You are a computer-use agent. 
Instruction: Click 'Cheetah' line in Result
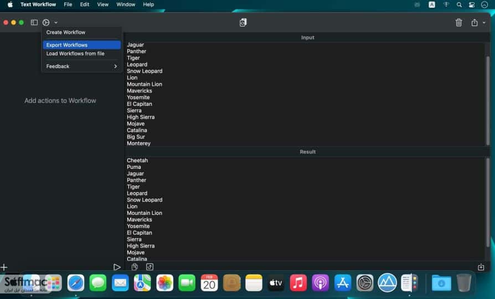(137, 161)
